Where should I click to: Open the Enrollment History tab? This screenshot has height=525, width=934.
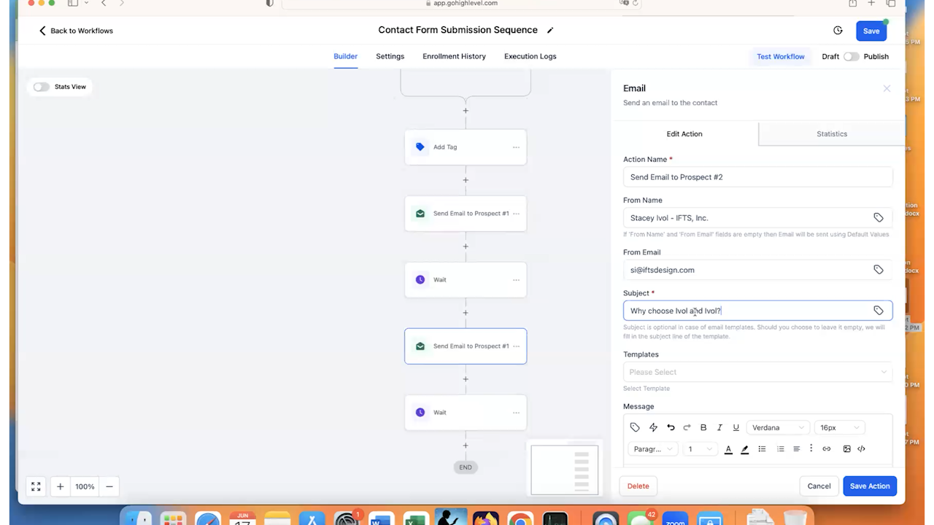(454, 56)
